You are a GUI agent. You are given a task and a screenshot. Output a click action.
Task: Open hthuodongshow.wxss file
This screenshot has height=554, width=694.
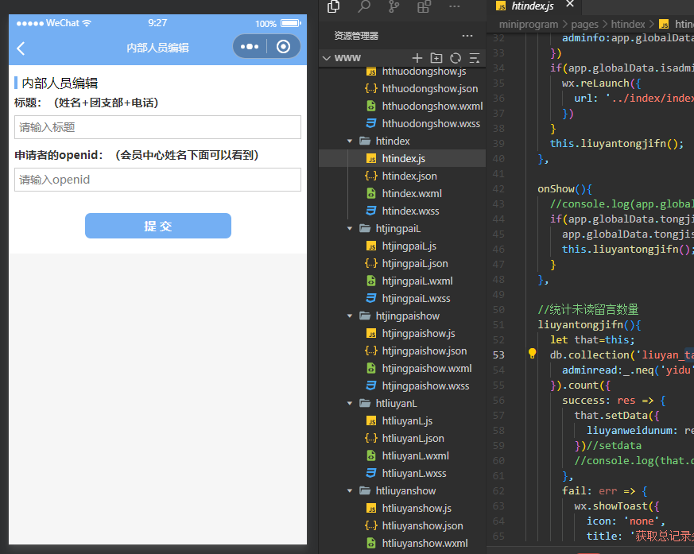[402, 123]
